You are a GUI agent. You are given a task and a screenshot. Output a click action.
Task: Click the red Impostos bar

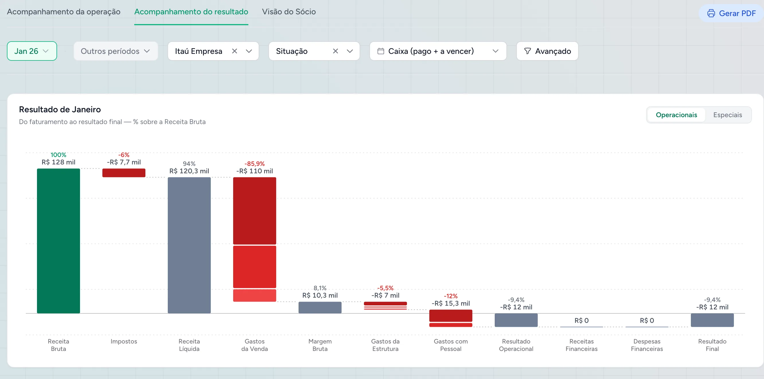pyautogui.click(x=124, y=173)
